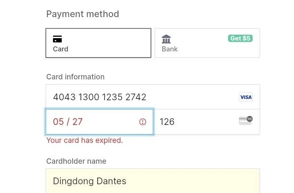The width and height of the screenshot is (294, 193).
Task: Click the Bank text label under bank icon
Action: point(170,49)
